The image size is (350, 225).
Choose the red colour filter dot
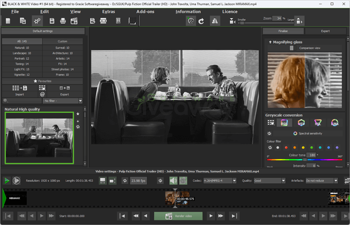pos(286,148)
